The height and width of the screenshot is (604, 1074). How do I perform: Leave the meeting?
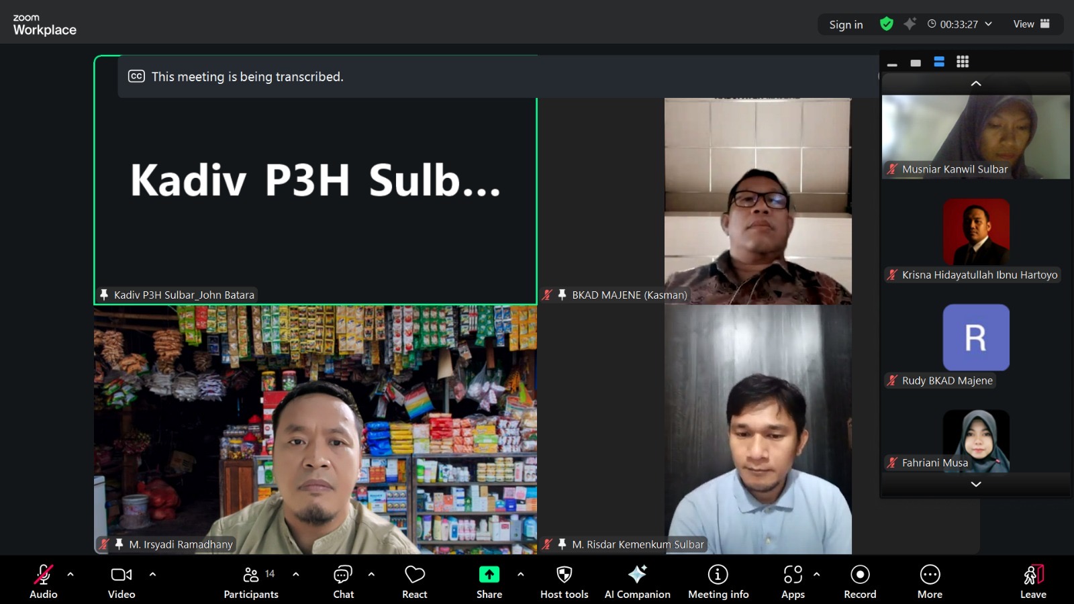click(1033, 581)
